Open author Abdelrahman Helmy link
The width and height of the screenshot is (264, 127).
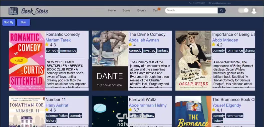(148, 105)
